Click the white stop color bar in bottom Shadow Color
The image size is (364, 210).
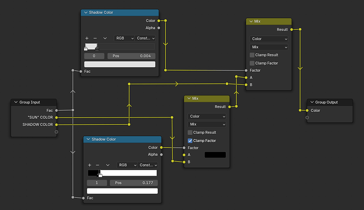coord(122,191)
